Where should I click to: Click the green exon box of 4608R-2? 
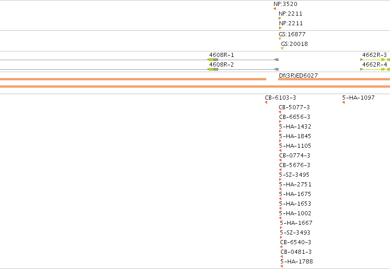(x=211, y=69)
